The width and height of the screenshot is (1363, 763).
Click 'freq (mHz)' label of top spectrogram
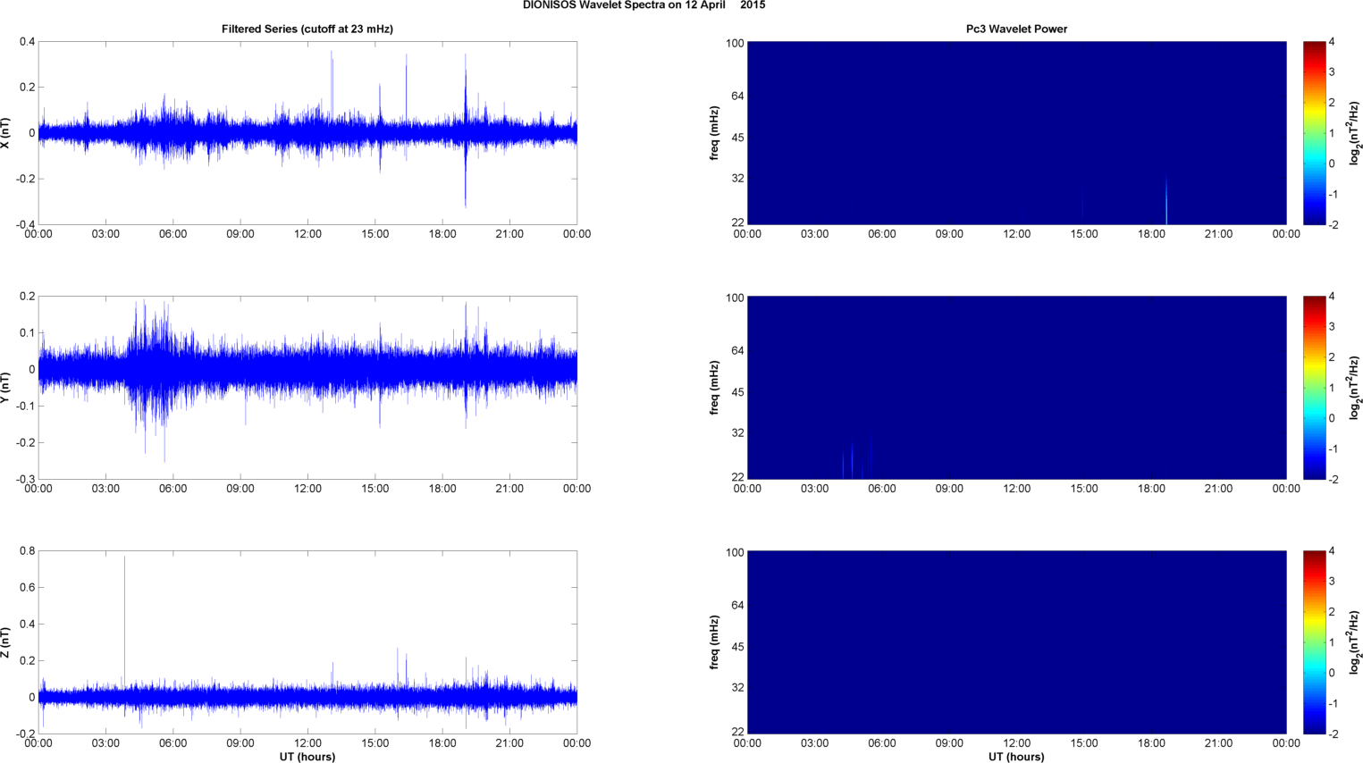pos(714,133)
